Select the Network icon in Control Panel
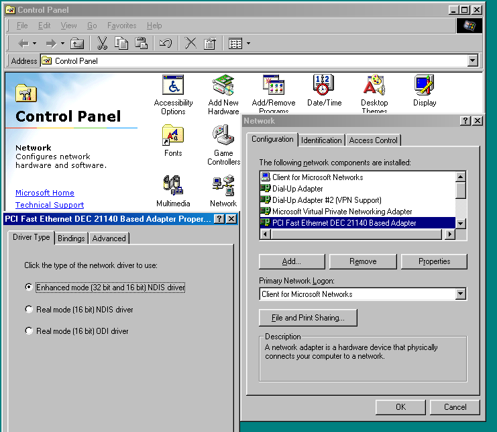Screen dimensions: 497x432 pyautogui.click(x=223, y=185)
